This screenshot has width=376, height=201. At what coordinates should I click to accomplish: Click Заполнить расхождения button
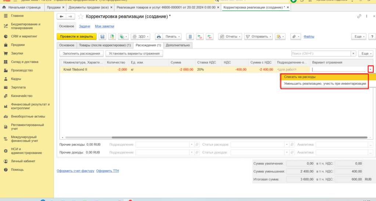82,53
